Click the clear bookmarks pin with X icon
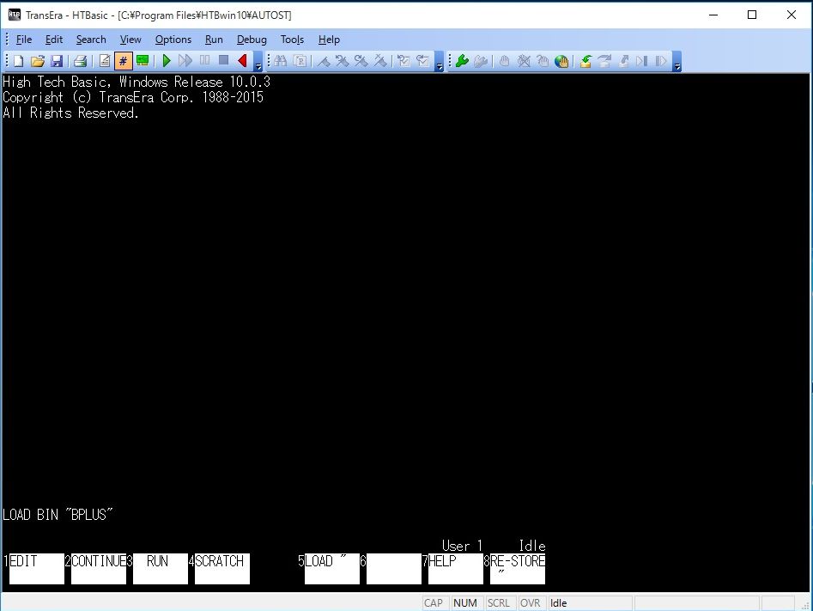The width and height of the screenshot is (813, 611). click(x=380, y=61)
